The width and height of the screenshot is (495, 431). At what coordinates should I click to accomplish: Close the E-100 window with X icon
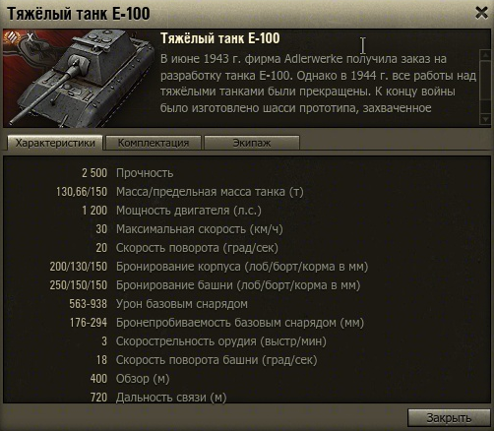481,13
